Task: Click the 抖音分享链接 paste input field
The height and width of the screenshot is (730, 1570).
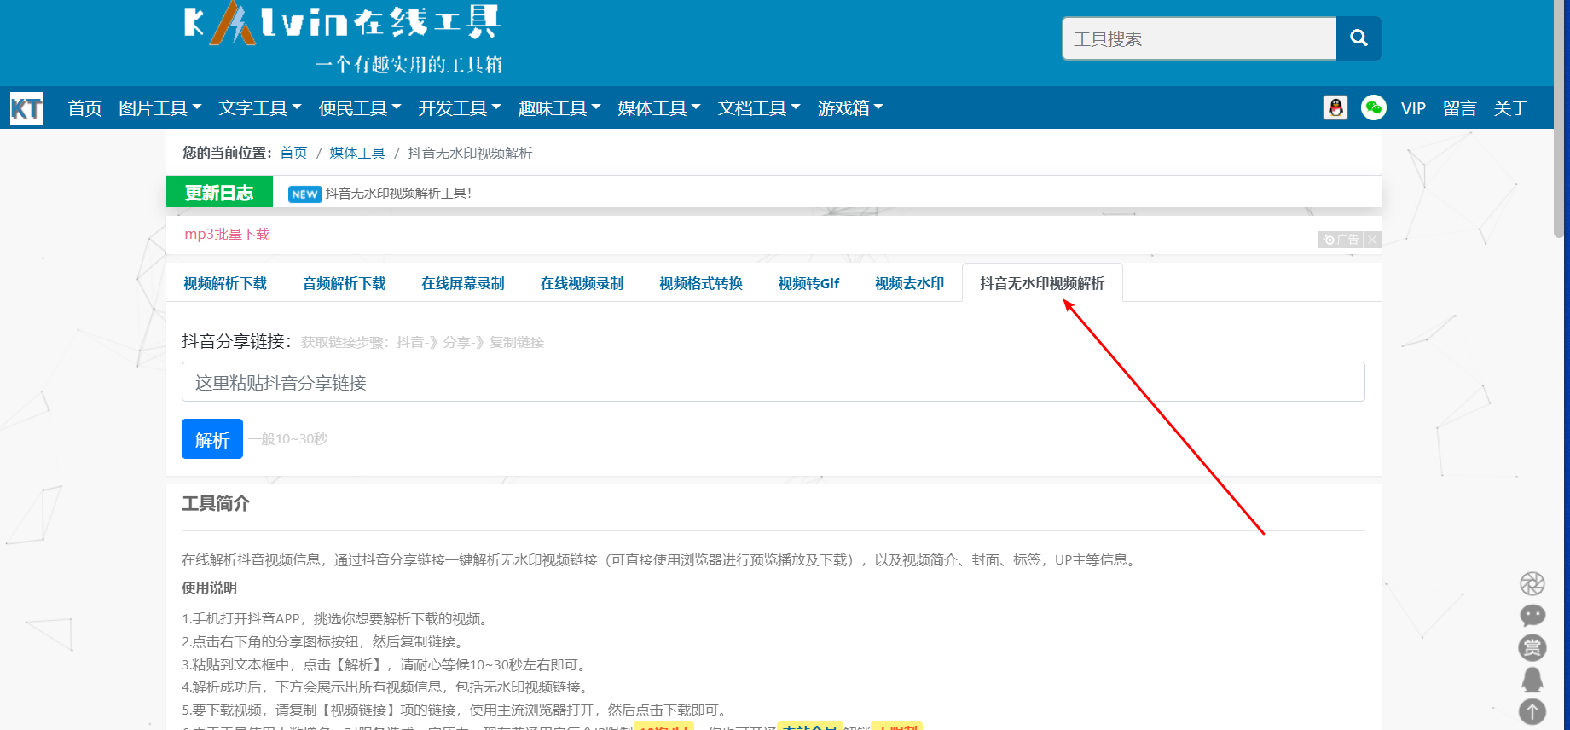Action: (x=773, y=382)
